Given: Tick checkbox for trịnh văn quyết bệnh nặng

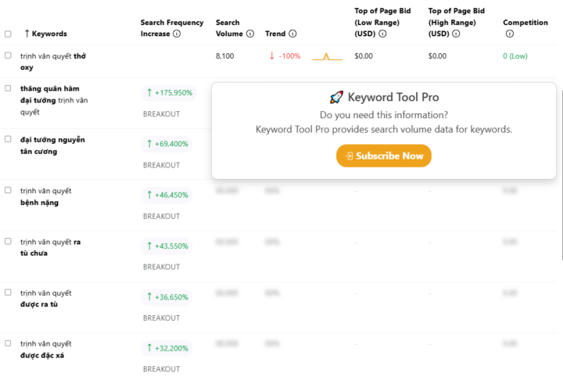Looking at the screenshot, I should [x=8, y=190].
